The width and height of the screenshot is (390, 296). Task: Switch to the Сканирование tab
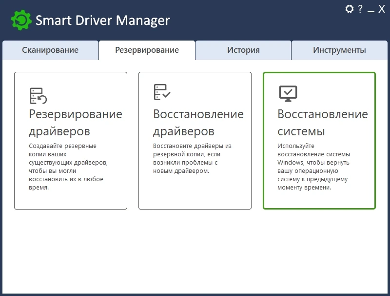[x=51, y=50]
